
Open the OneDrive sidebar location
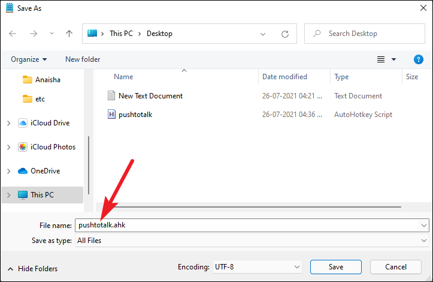tap(46, 171)
